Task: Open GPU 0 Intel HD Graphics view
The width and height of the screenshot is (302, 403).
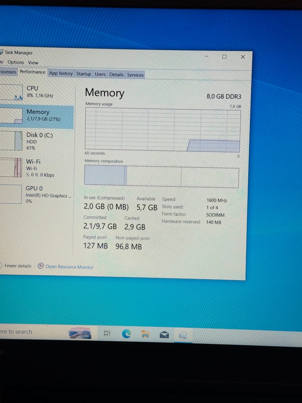Action: pyautogui.click(x=37, y=194)
